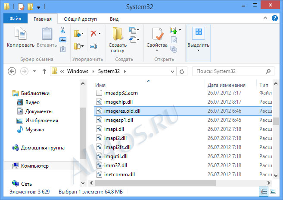Select Сеть in navigation pane

click(x=22, y=184)
